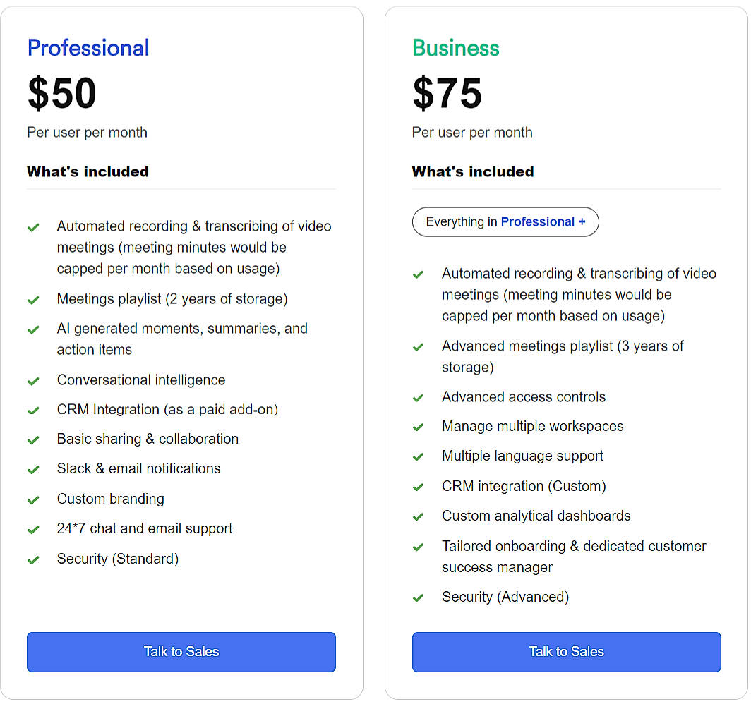The width and height of the screenshot is (751, 704).
Task: Select the Meetings playlist storage feature text
Action: pyautogui.click(x=172, y=299)
